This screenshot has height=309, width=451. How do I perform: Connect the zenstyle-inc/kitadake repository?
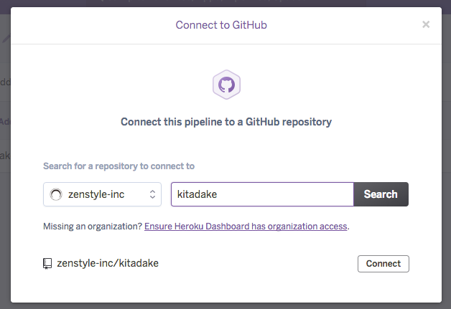(383, 263)
